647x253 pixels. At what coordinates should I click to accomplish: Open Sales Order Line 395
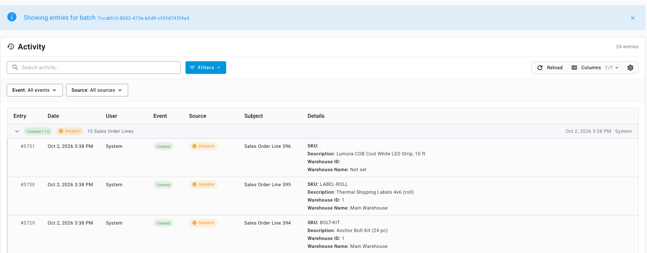(x=267, y=185)
